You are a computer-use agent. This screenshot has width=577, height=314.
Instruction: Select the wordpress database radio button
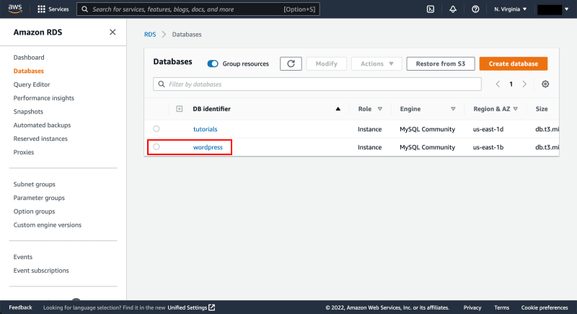click(157, 147)
